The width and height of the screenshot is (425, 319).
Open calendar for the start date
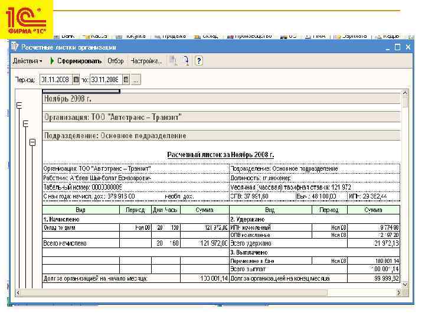(x=76, y=80)
